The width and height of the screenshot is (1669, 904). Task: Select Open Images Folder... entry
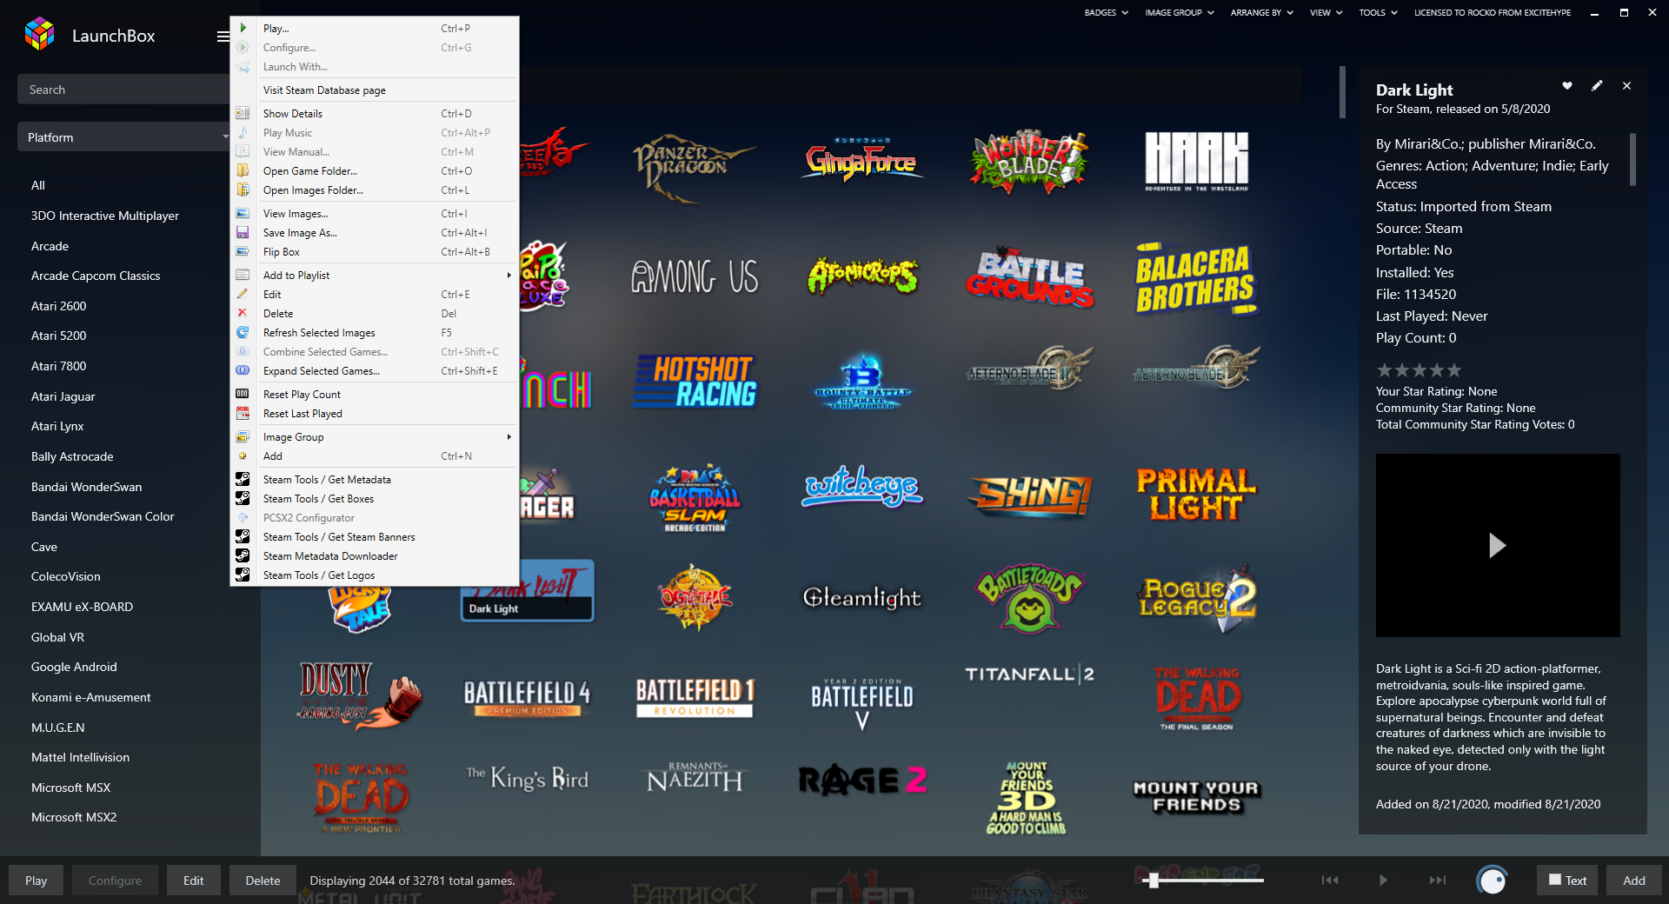375,190
